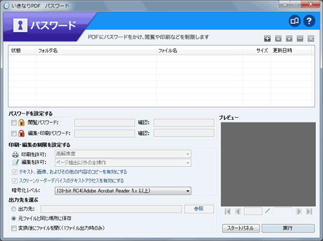This screenshot has width=323, height=241.
Task: Open the 編集を許可 dropdown
Action: 123,162
